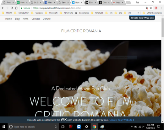
Task: Switch to the Gmail Inbox tab
Action: tap(118, 3)
